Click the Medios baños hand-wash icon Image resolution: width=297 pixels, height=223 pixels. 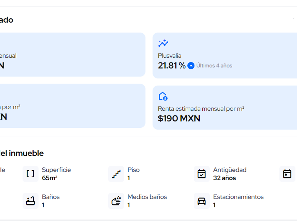tap(116, 201)
